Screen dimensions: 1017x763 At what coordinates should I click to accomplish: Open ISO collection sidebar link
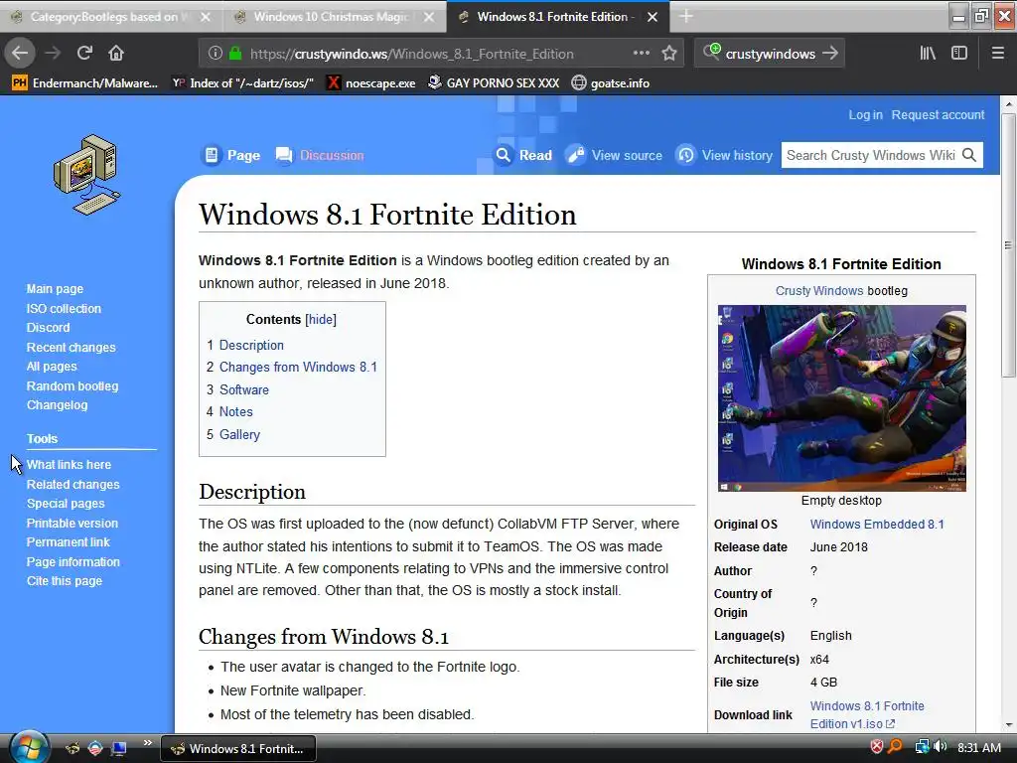point(64,309)
